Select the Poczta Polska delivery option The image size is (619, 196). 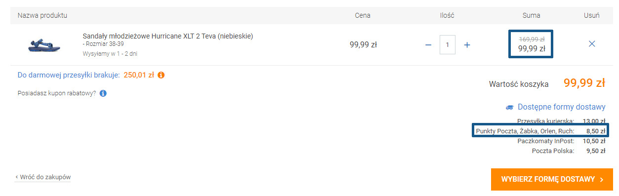tap(568, 151)
